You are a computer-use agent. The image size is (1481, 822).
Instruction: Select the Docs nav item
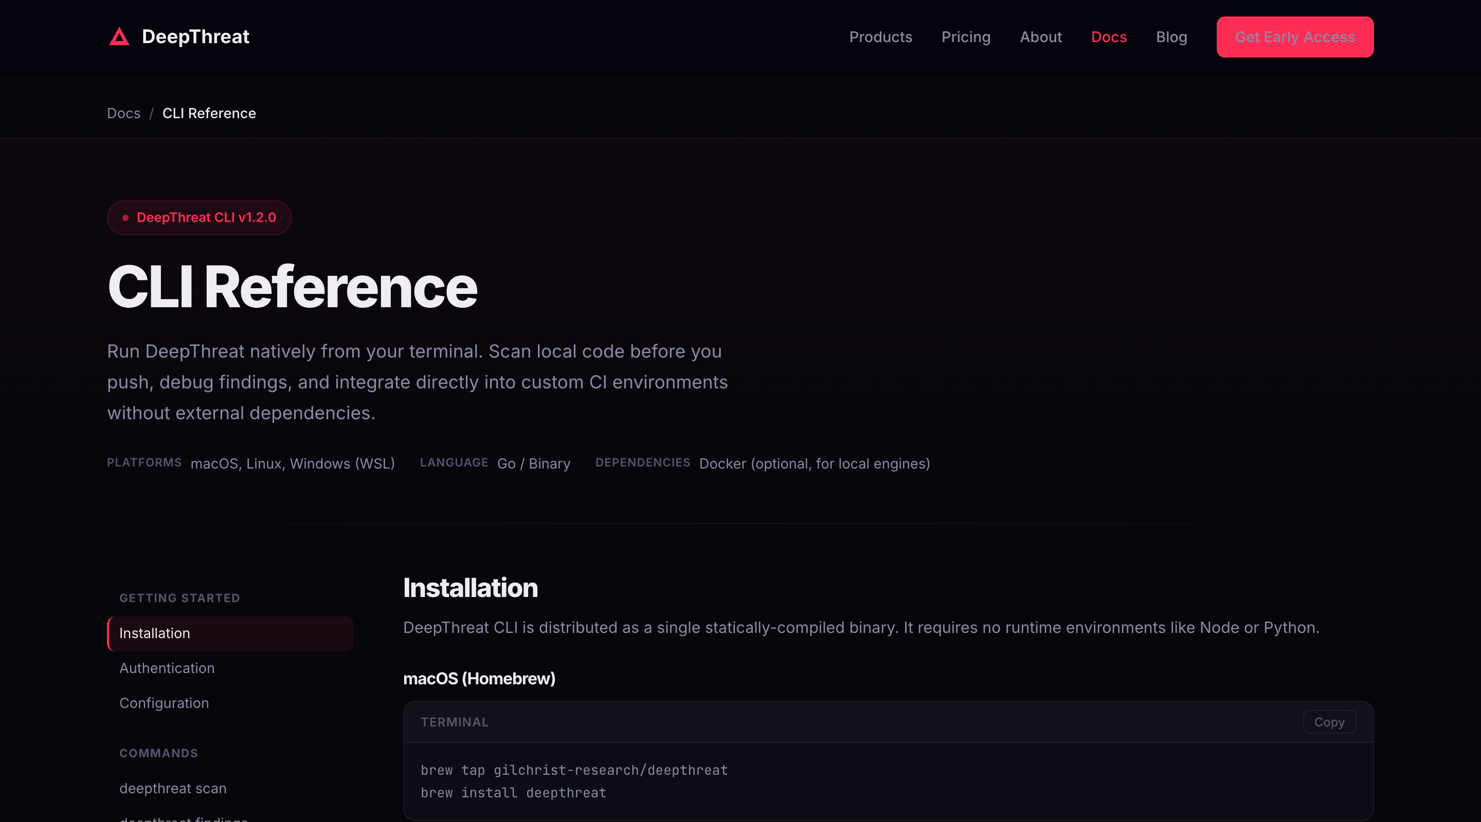1109,37
